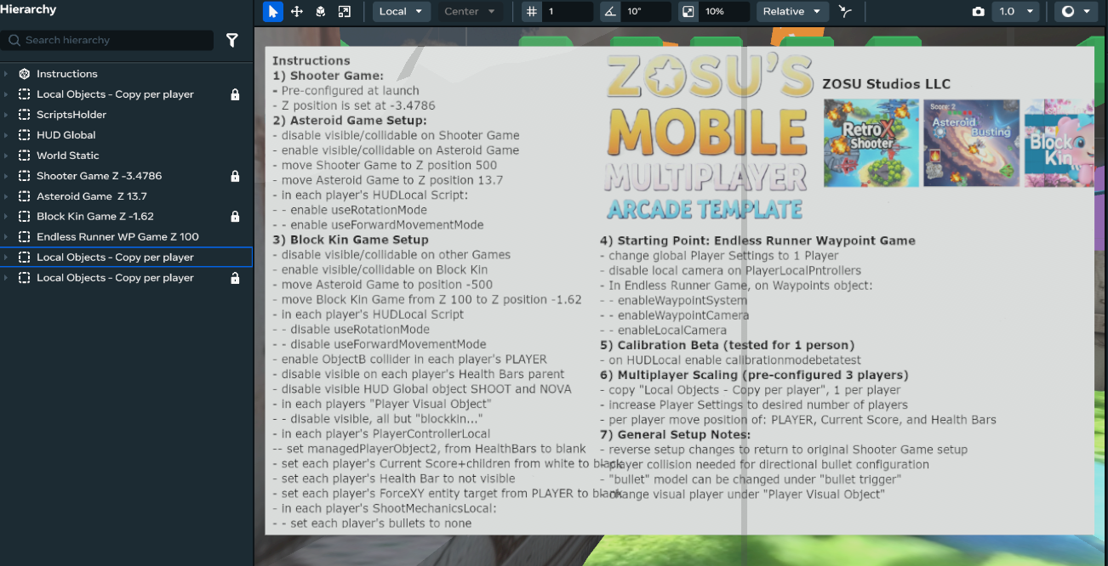Expand the World Static tree node
Image resolution: width=1108 pixels, height=566 pixels.
coord(6,156)
